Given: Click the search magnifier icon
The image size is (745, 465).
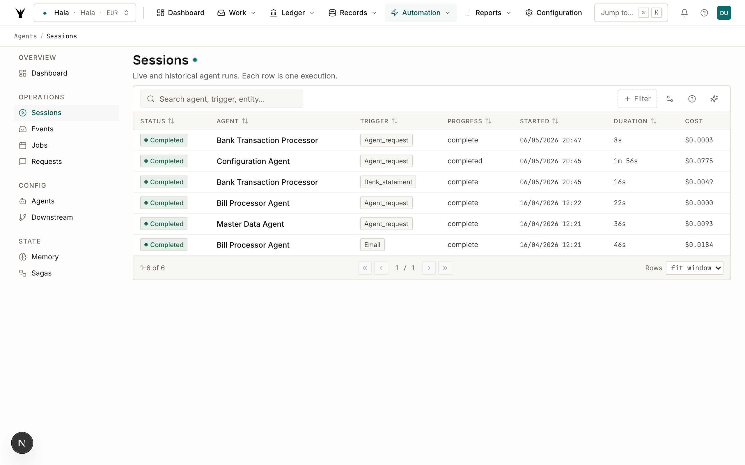Looking at the screenshot, I should [x=150, y=99].
